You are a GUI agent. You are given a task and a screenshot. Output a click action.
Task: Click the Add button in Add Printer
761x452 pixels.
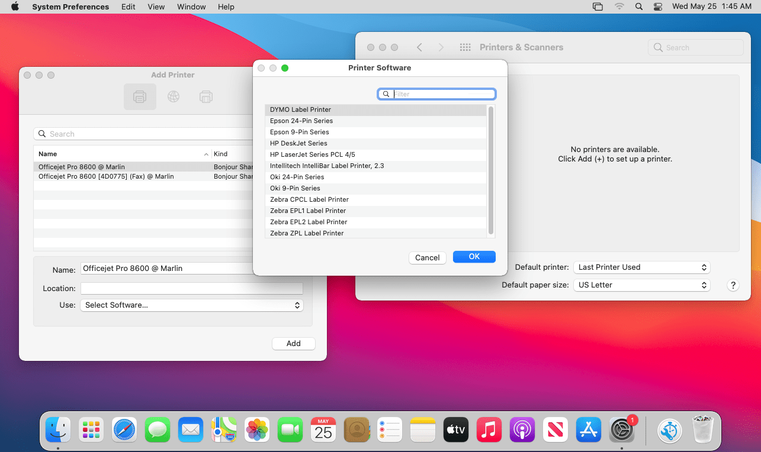[294, 344]
